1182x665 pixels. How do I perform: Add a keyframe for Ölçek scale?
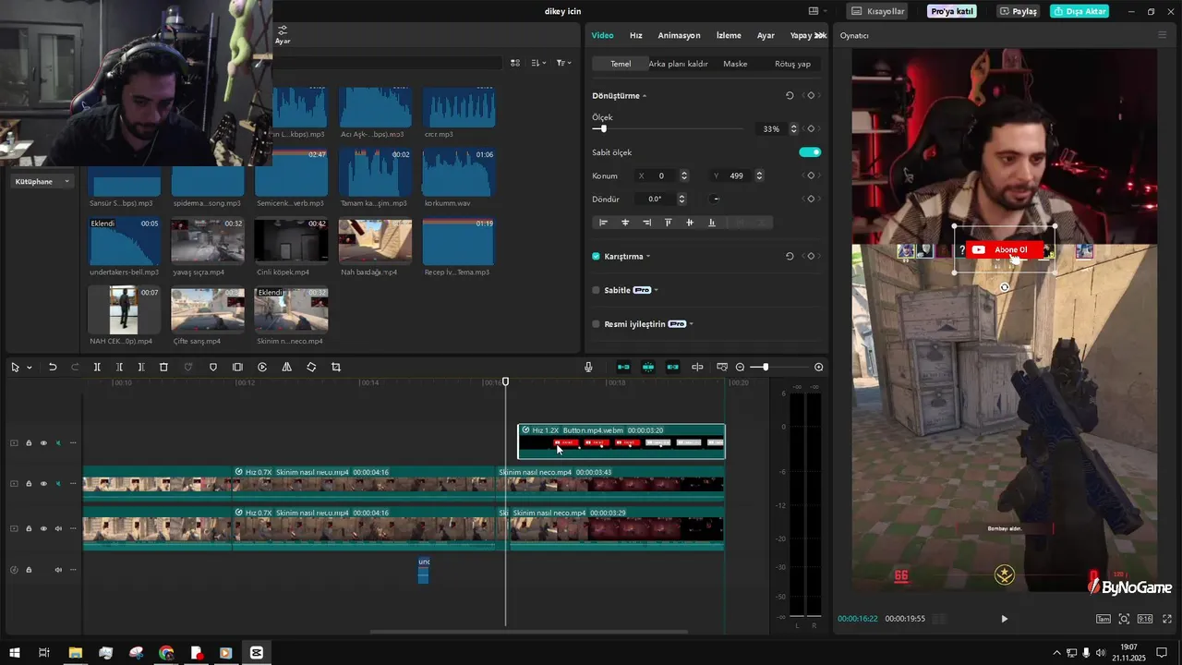(811, 128)
